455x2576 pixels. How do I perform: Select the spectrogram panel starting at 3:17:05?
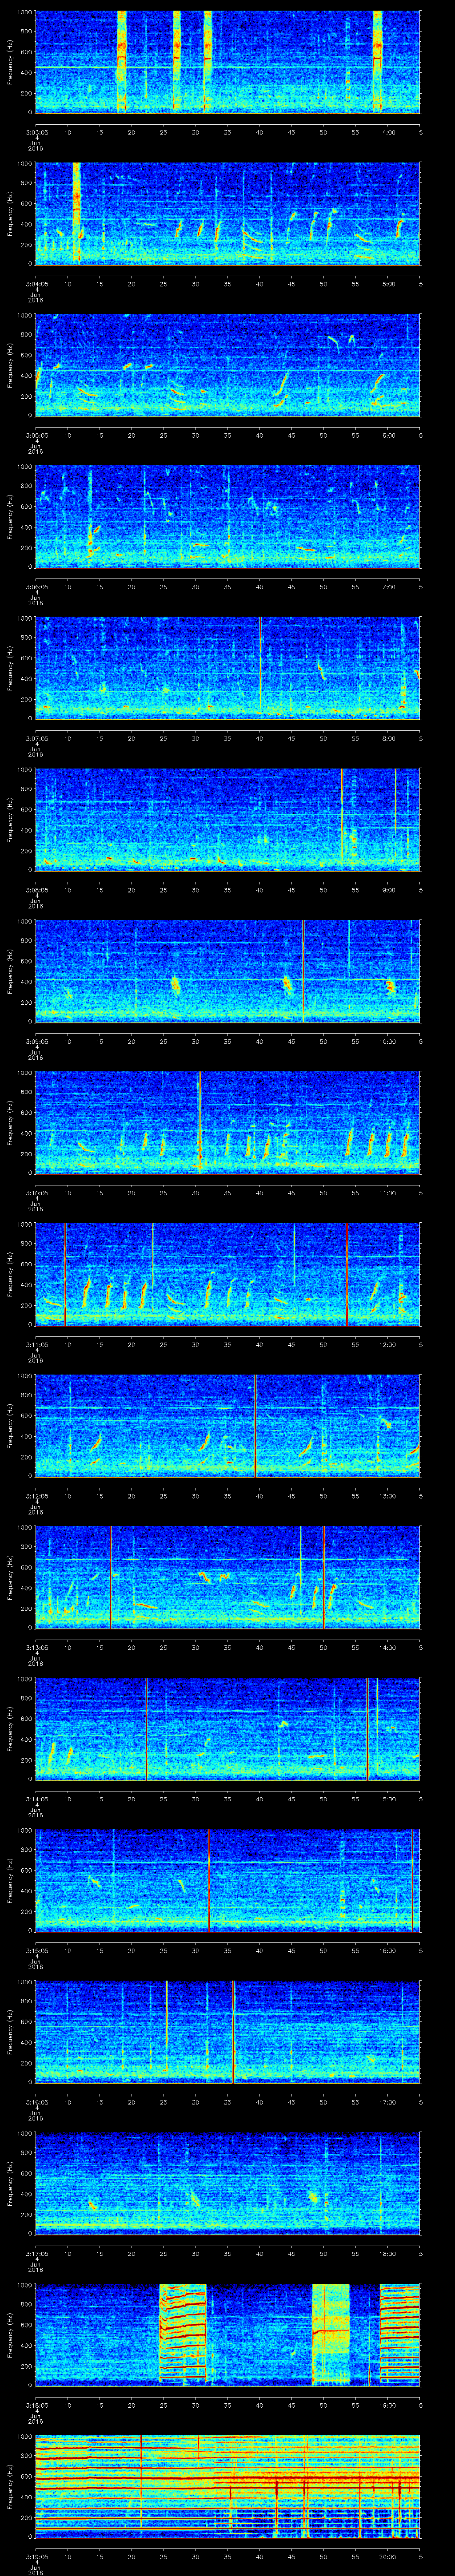(x=228, y=2183)
